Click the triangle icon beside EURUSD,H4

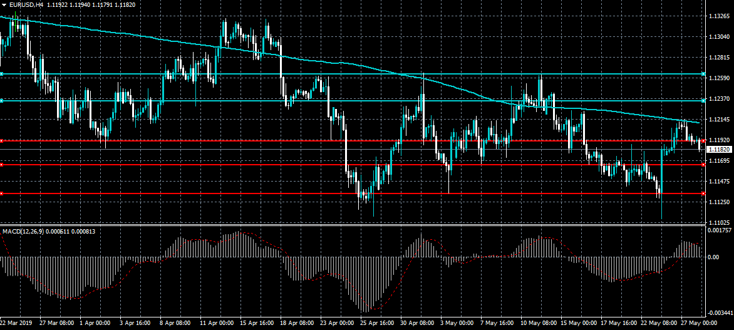click(4, 4)
